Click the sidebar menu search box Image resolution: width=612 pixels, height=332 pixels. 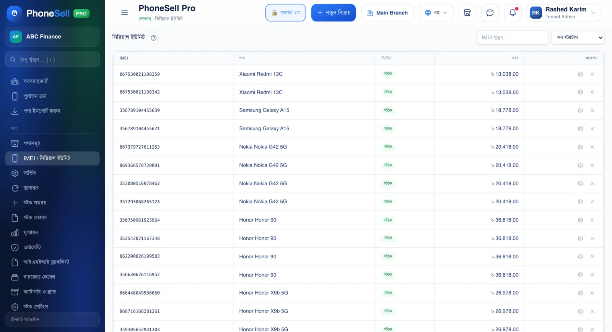click(x=52, y=60)
